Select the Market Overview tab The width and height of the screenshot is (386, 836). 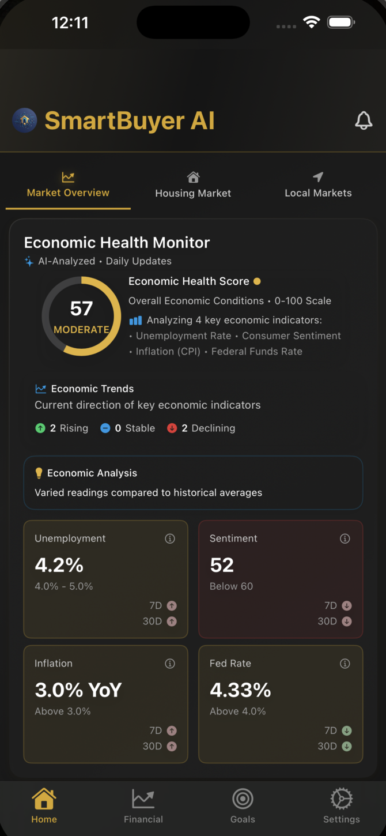[68, 185]
